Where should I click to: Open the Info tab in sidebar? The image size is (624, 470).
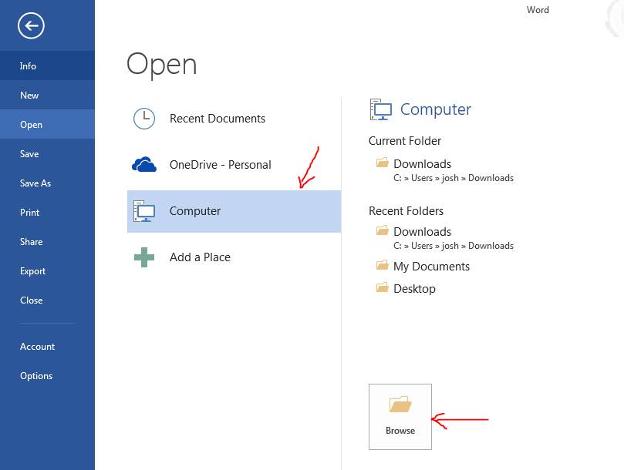click(47, 65)
